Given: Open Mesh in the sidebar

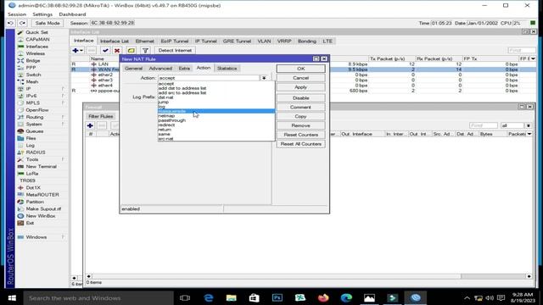Looking at the screenshot, I should point(32,81).
